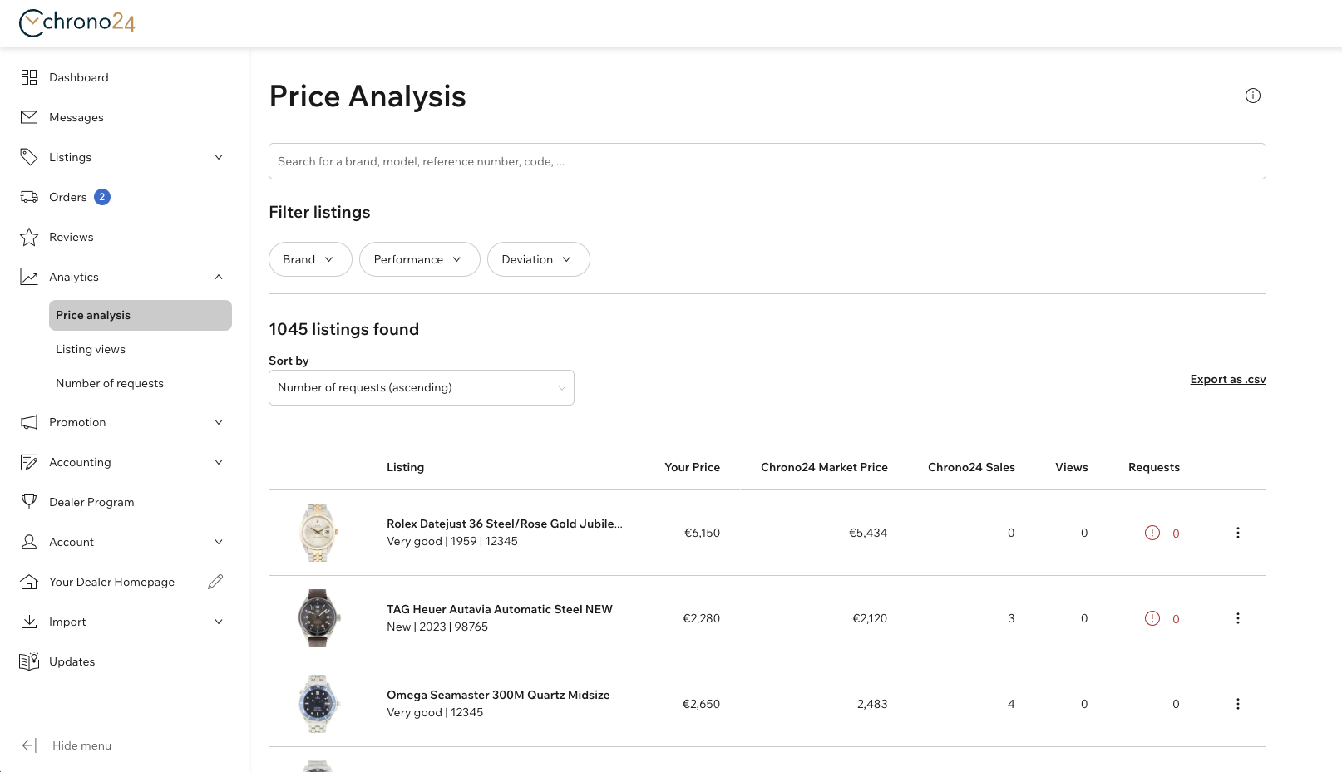This screenshot has width=1342, height=772.
Task: Click the Import download icon
Action: (x=29, y=622)
